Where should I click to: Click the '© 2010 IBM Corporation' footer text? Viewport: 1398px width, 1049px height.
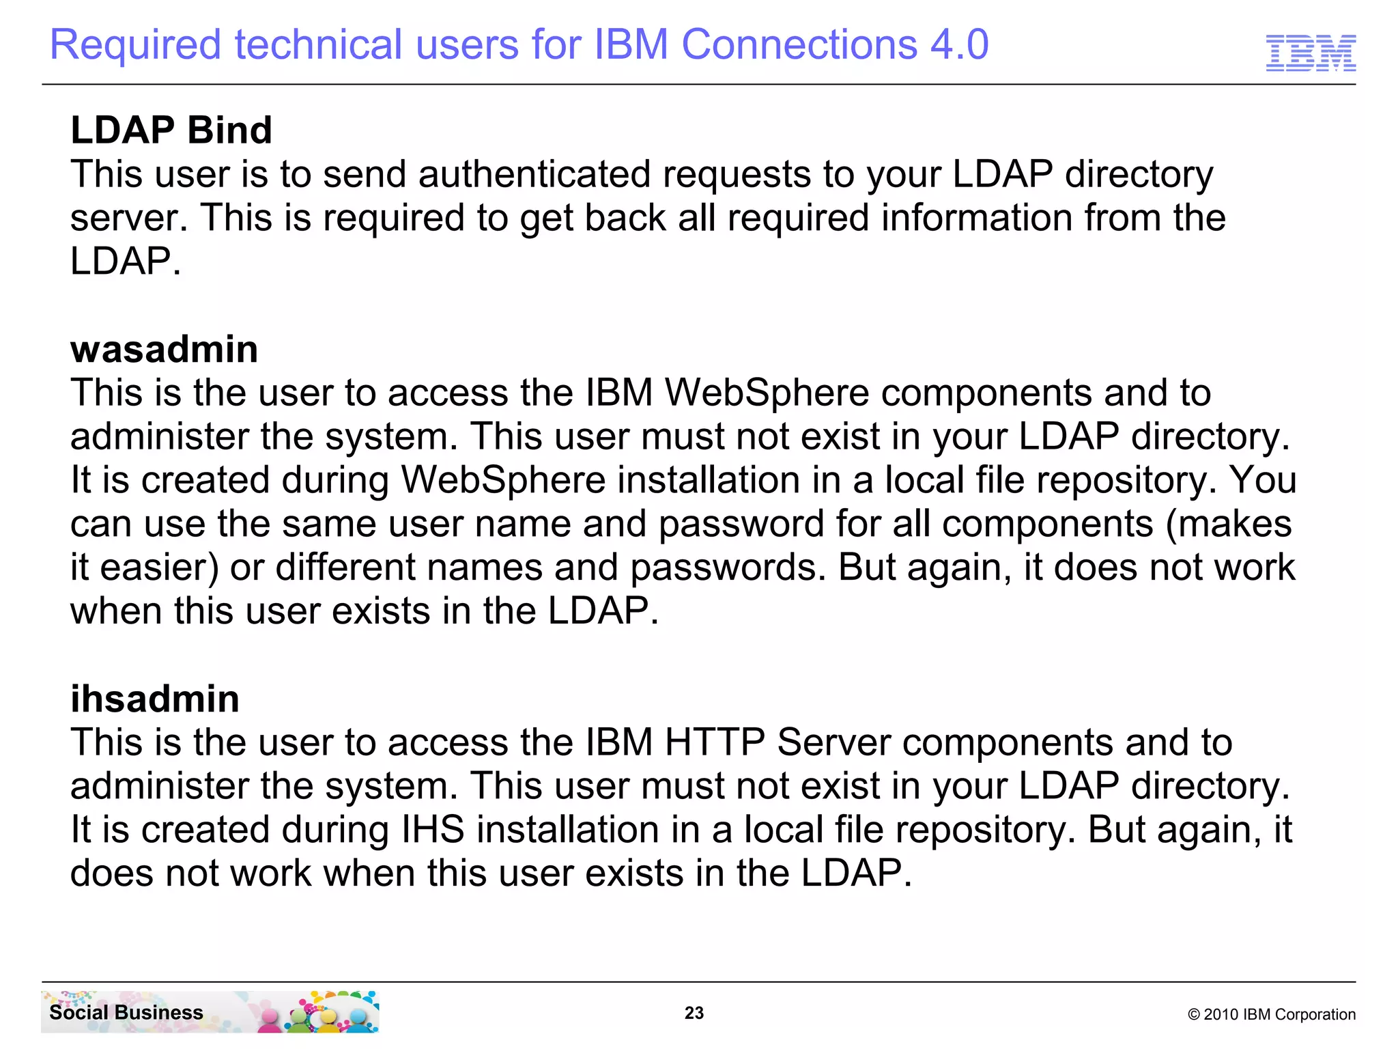(1272, 1014)
